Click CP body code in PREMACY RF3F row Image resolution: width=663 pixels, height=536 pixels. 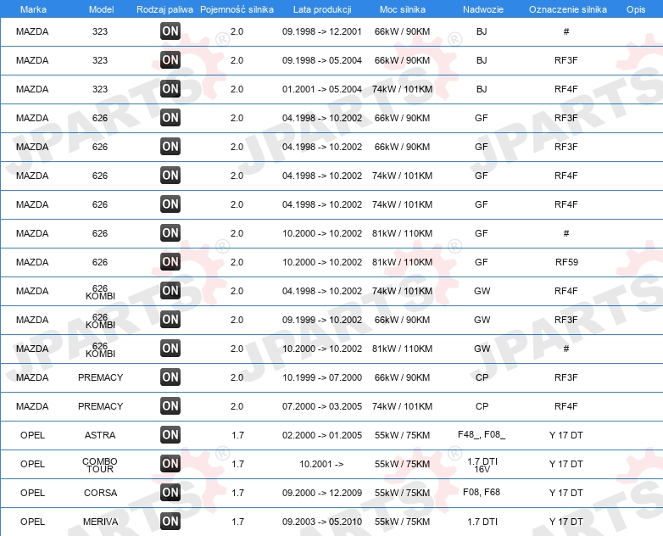[x=482, y=377]
